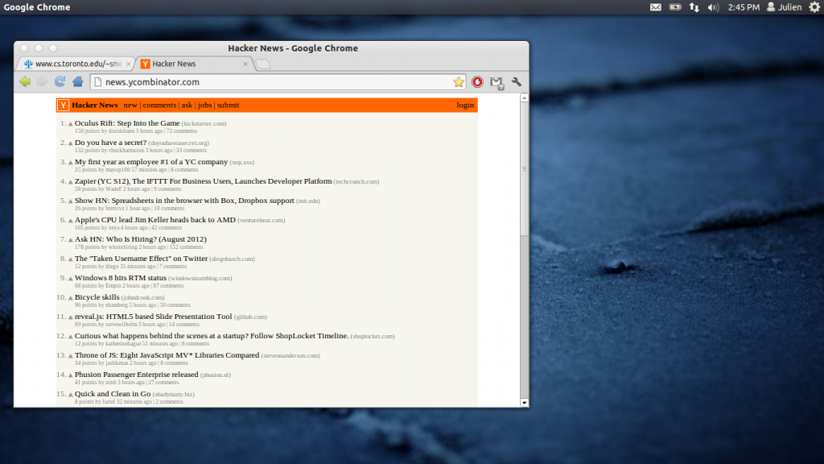Open the 'Ask HN: Who Is Hiring?' story

141,239
